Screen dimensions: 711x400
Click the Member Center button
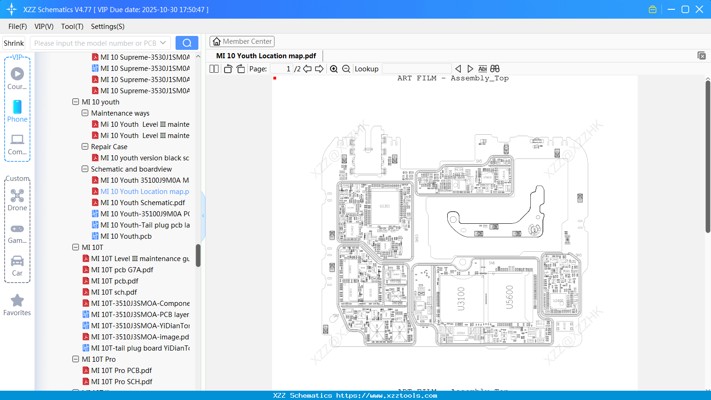pyautogui.click(x=242, y=41)
